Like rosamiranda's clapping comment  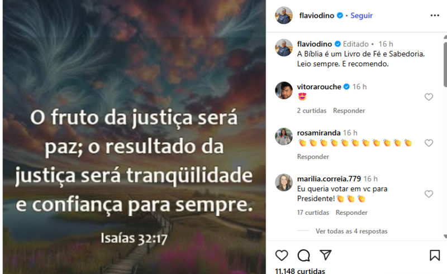429,143
